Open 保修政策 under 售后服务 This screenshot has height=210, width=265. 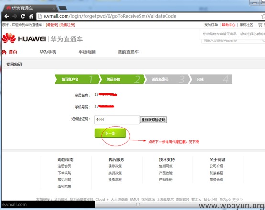pos(115,166)
